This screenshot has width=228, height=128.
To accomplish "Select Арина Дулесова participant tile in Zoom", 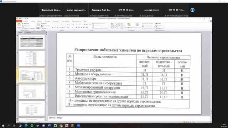I will point(151,10).
